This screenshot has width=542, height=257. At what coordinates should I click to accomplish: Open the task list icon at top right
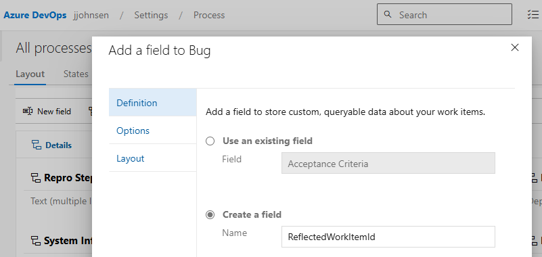(533, 14)
